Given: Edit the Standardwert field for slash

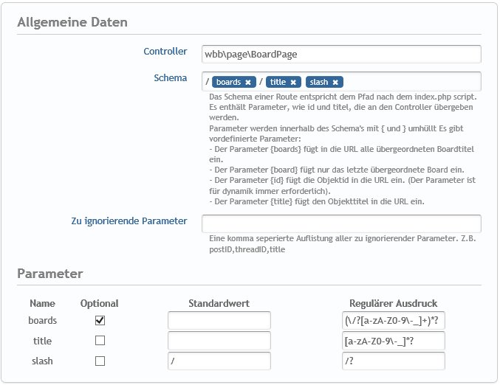Looking at the screenshot, I should (219, 361).
